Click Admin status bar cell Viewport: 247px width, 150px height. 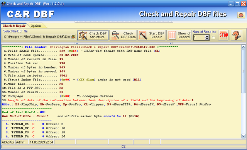pyautogui.click(x=22, y=142)
